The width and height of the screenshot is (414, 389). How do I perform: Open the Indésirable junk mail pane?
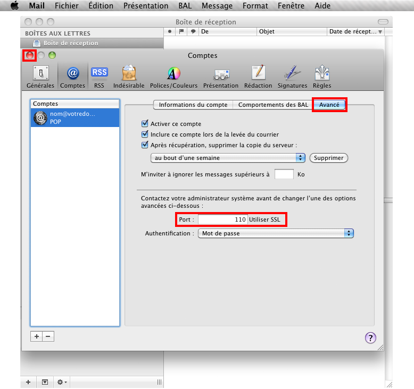coord(129,77)
